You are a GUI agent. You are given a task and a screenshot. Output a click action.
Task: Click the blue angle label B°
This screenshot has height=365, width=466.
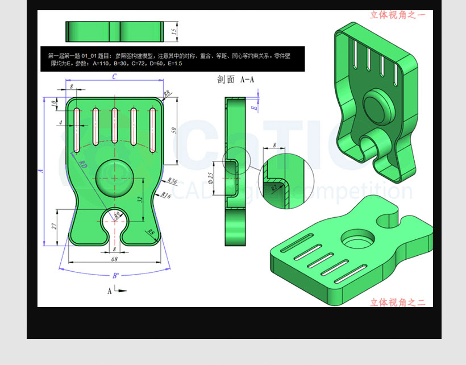click(x=115, y=276)
